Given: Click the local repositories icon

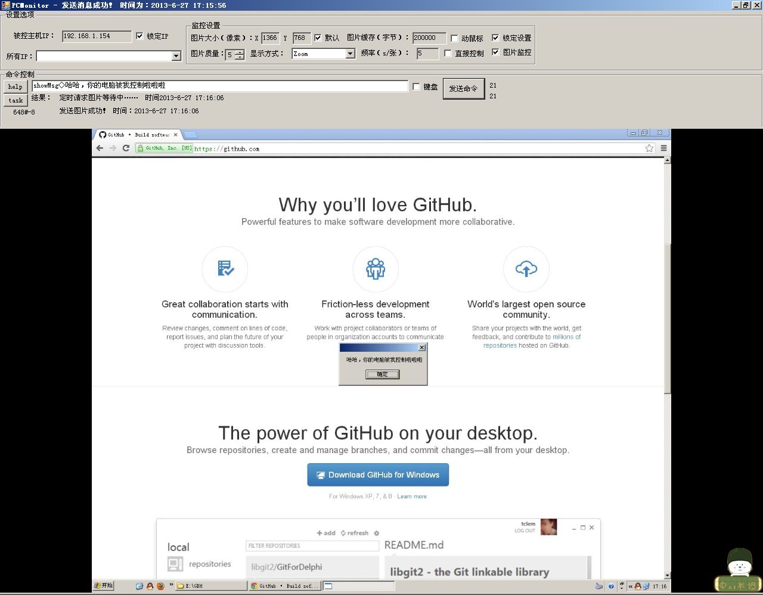Looking at the screenshot, I should point(175,563).
